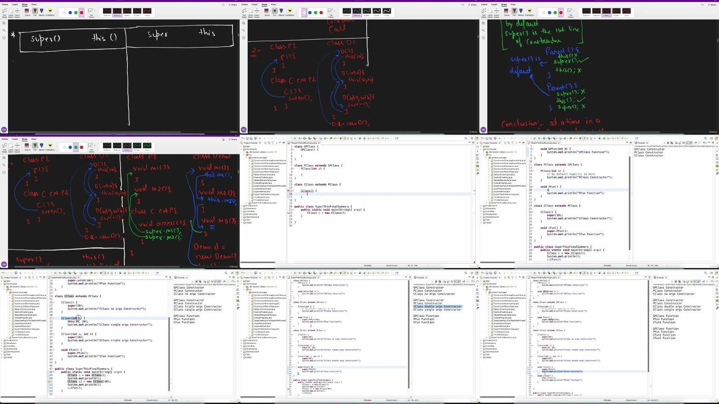Close Console view in bottom-left Eclipse panel

click(x=186, y=277)
